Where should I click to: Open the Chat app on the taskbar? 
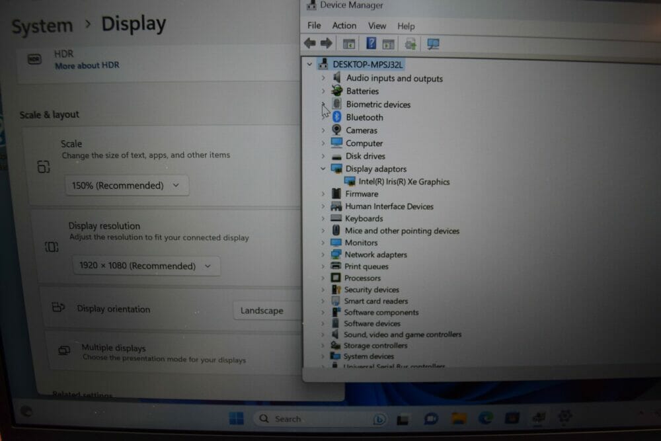431,419
